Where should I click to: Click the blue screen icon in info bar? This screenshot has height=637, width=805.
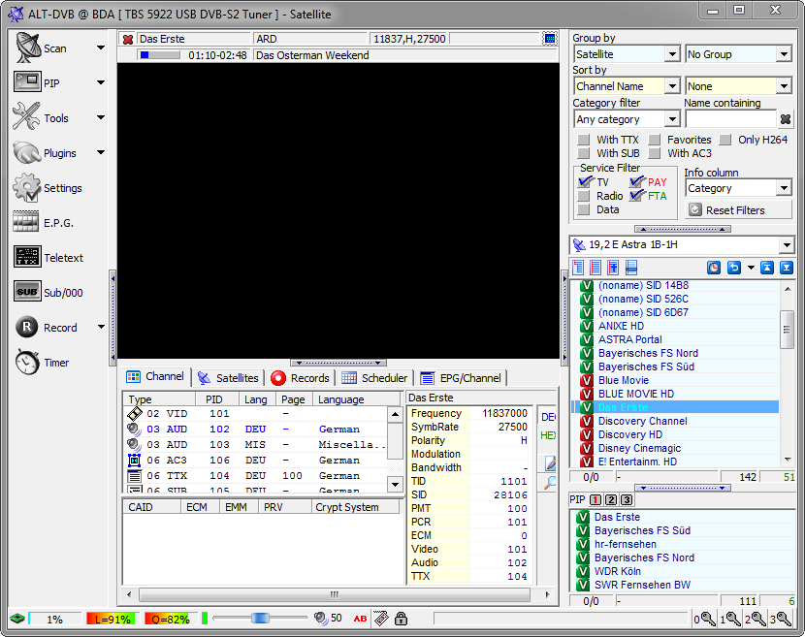(x=549, y=39)
